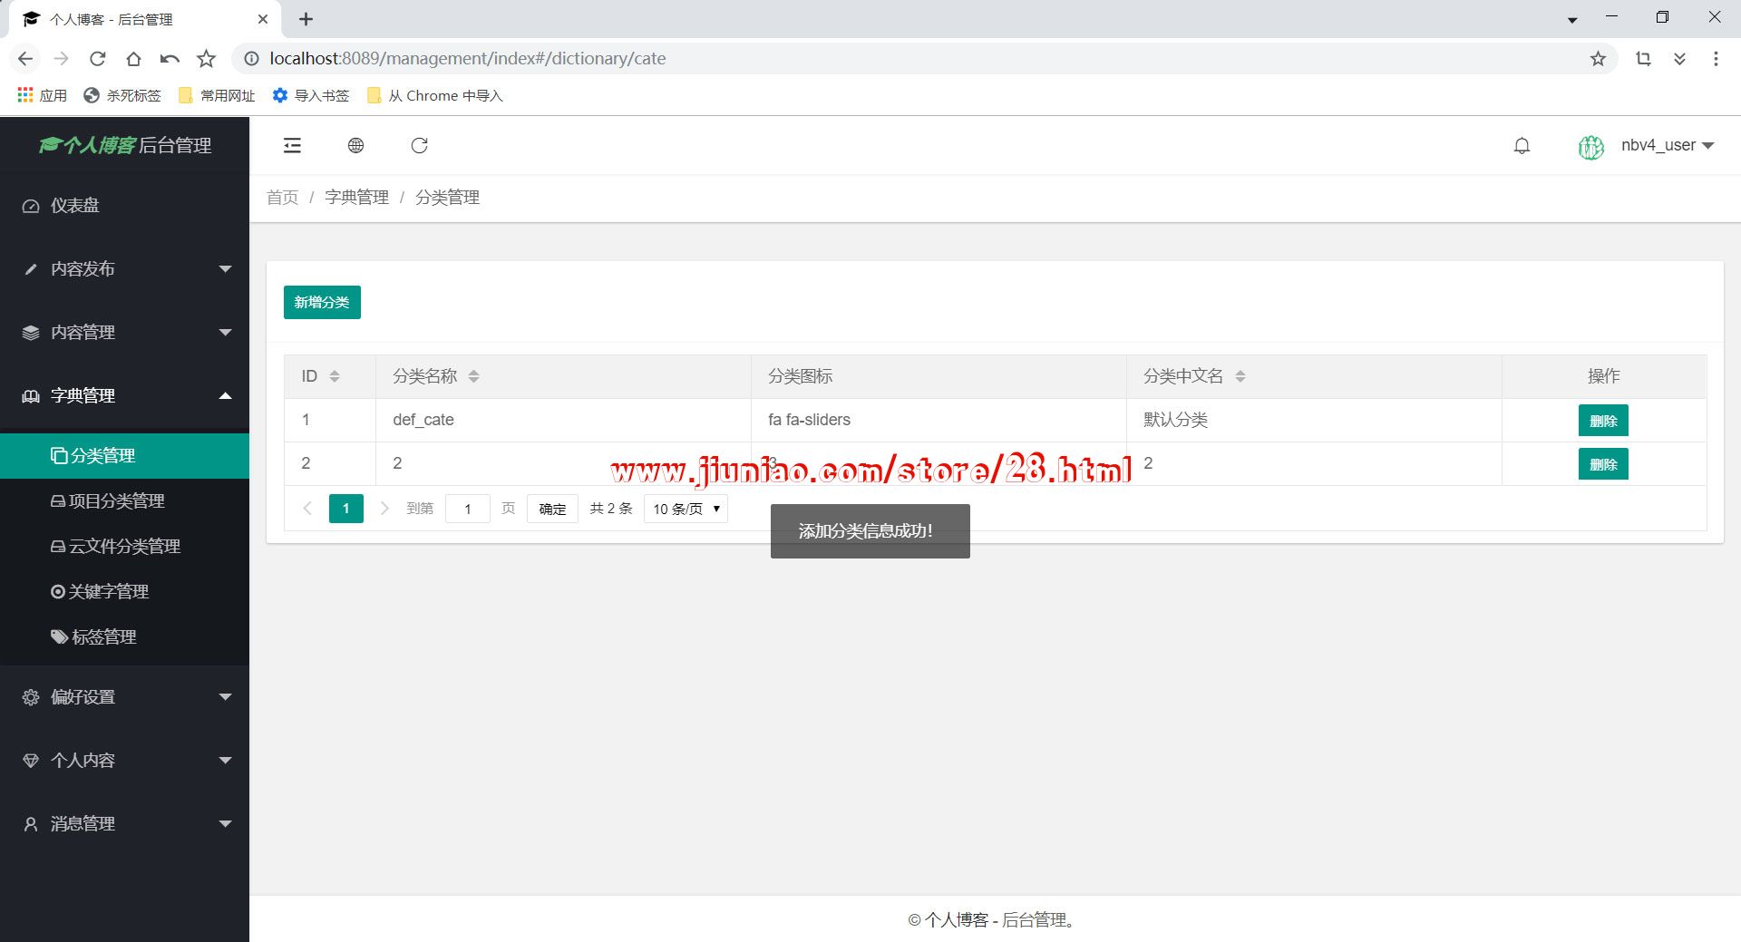Click the 默认分类 cell
Viewport: 1741px width, 942px height.
click(1314, 420)
